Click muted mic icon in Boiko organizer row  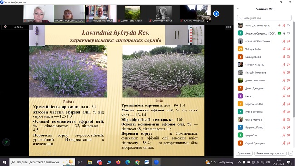click(x=284, y=25)
